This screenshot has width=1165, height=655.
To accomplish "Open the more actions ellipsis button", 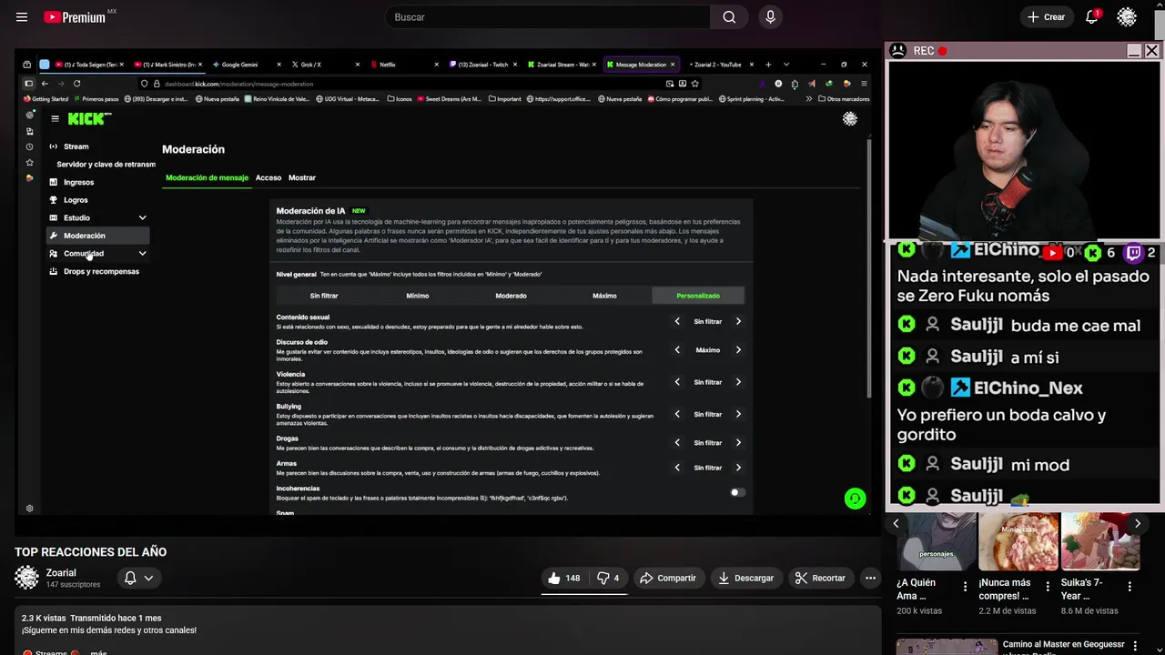I will [870, 578].
